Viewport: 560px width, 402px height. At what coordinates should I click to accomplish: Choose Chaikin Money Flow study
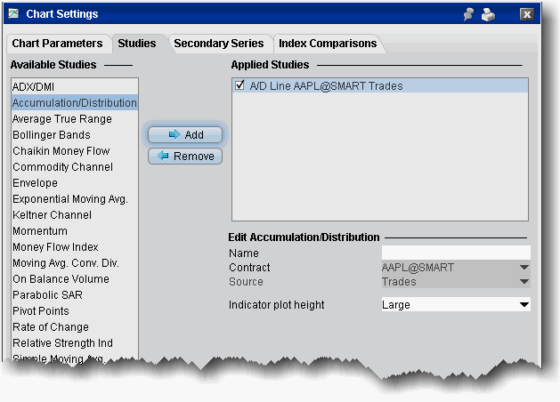pos(61,151)
